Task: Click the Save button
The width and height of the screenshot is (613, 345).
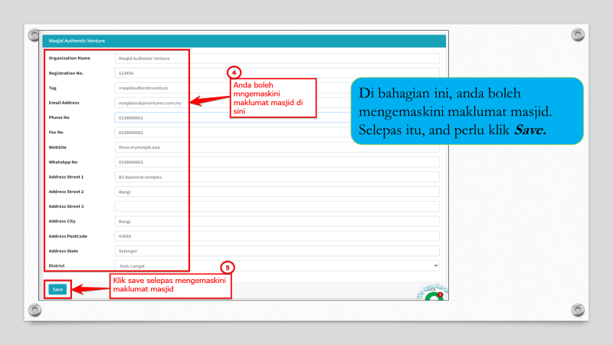Action: (x=57, y=290)
